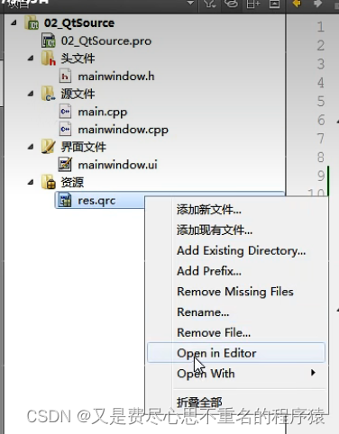
Task: Click line number 8 in editor gutter
Action: [x=321, y=158]
